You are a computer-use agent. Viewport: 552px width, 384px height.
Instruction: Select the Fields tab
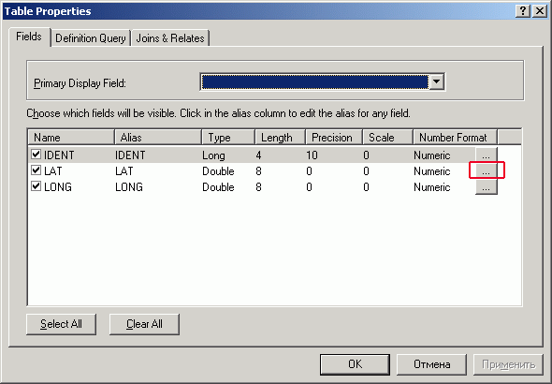tap(29, 37)
